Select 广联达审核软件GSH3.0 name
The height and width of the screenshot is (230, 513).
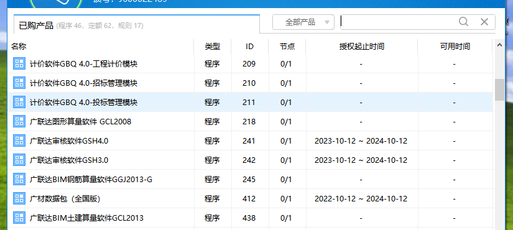[x=69, y=160]
